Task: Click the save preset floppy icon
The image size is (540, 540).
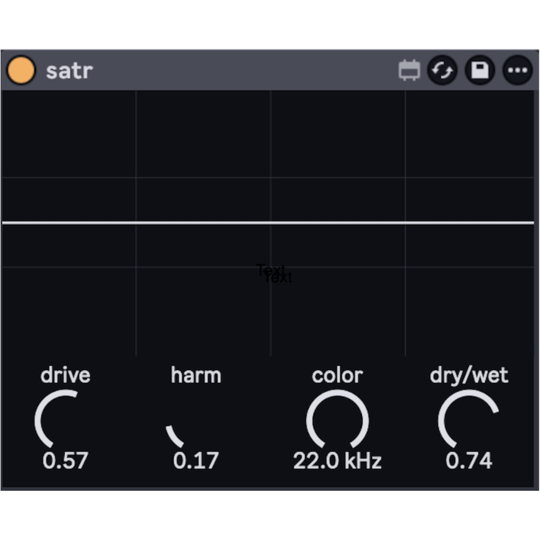Action: tap(480, 70)
